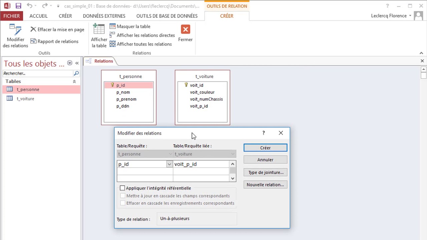Viewport: 427px width, 240px height.
Task: Open Type de jointure... button
Action: click(265, 172)
